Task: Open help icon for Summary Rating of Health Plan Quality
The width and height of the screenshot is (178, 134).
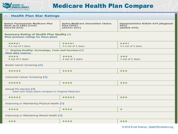Action: tap(69, 34)
